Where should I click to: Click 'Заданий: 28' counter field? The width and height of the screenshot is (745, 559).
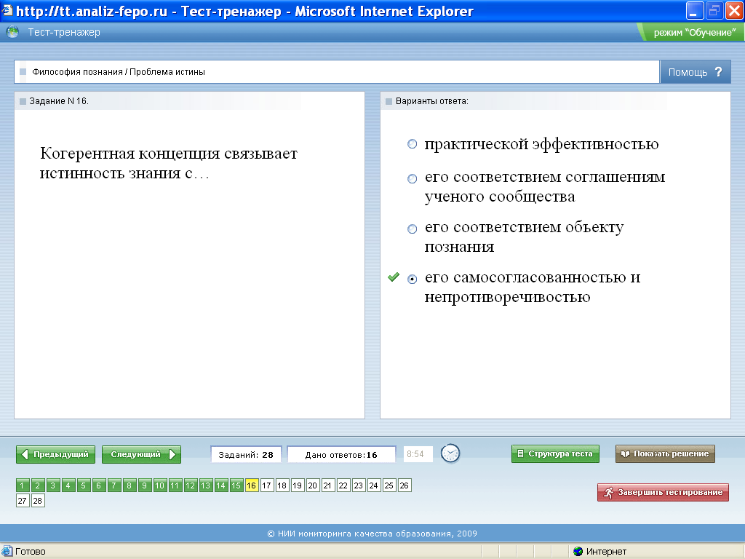pyautogui.click(x=246, y=454)
